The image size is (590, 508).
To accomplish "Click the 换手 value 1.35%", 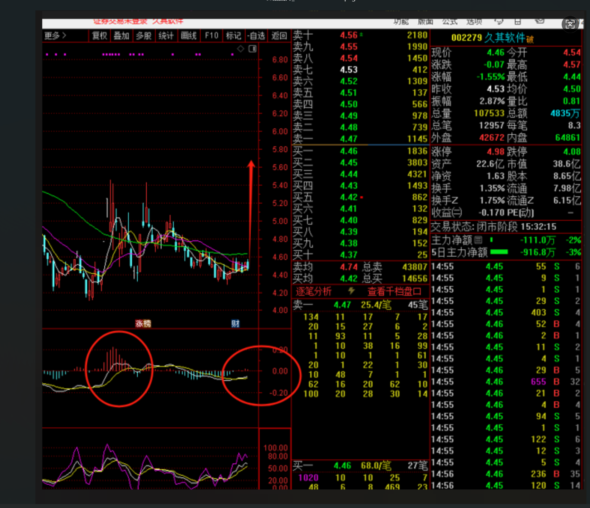I will [492, 188].
